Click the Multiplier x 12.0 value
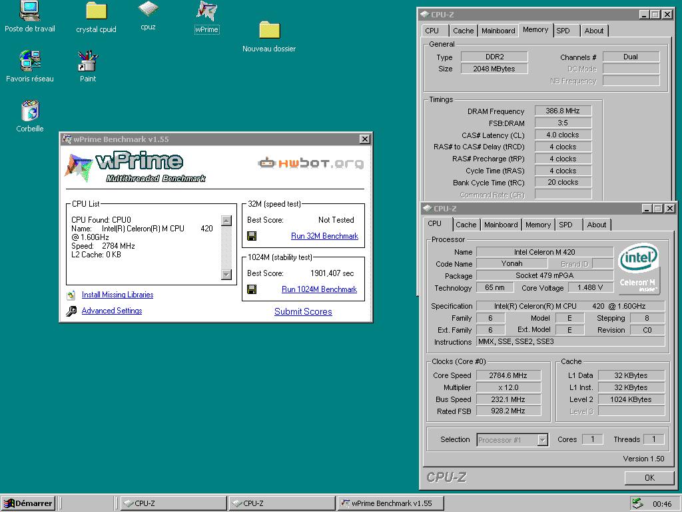This screenshot has width=682, height=512. [508, 387]
